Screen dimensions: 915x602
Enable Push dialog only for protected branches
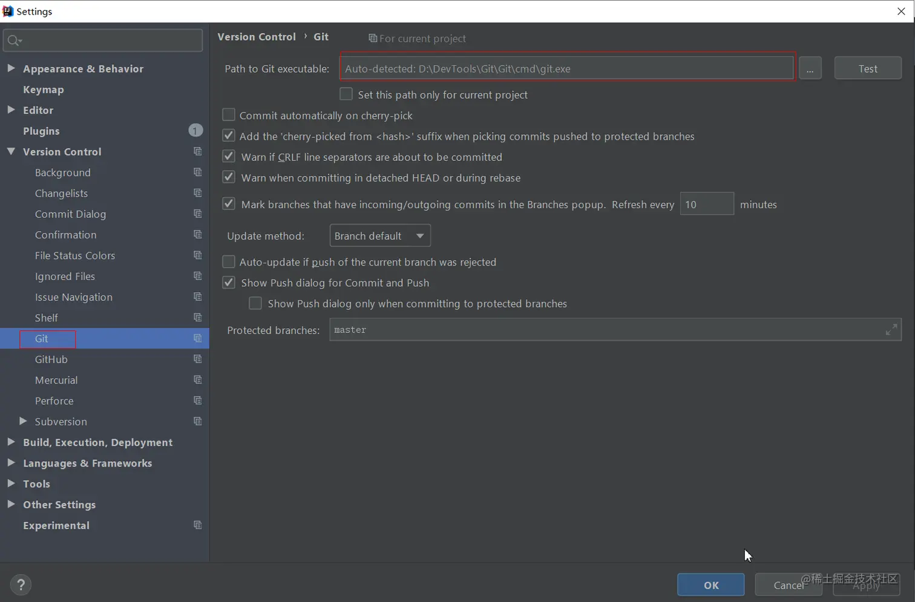point(255,303)
